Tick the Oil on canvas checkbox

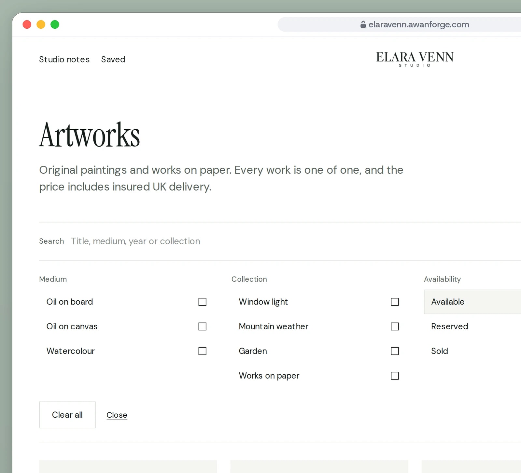pyautogui.click(x=202, y=326)
